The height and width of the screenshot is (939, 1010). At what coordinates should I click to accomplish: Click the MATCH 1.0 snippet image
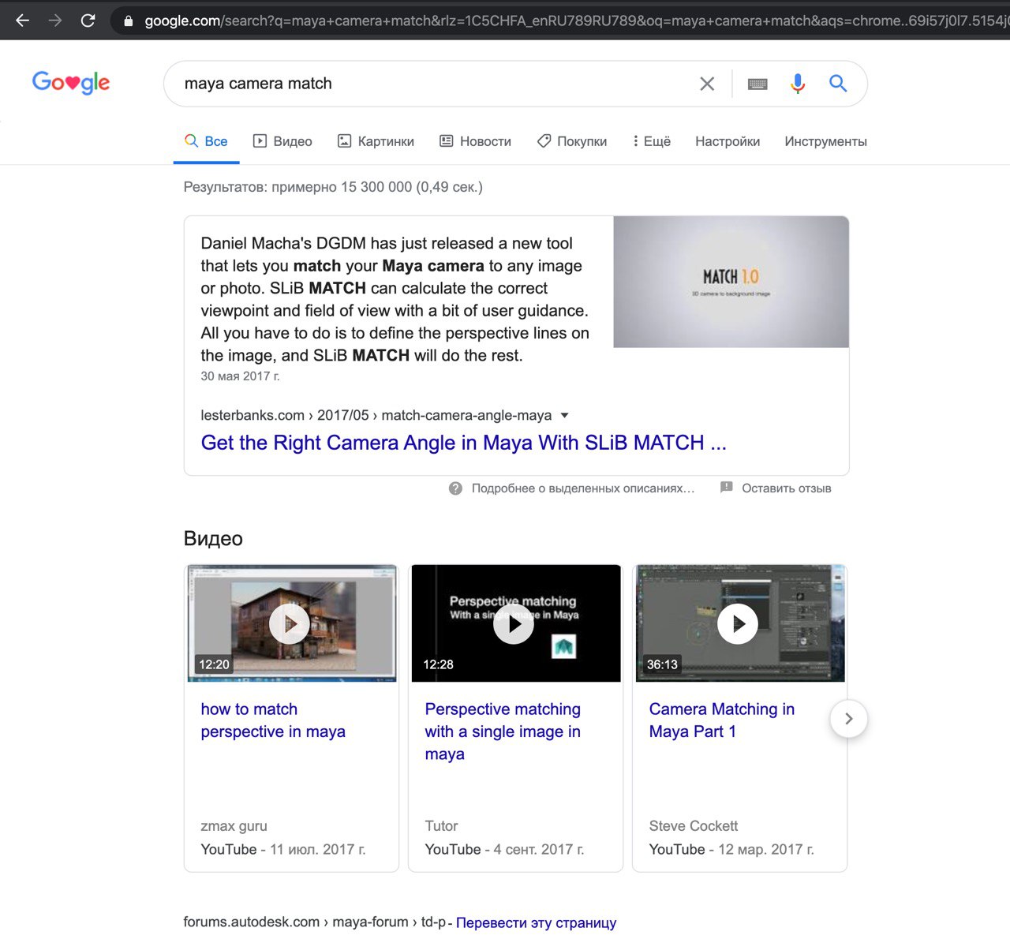pyautogui.click(x=731, y=282)
